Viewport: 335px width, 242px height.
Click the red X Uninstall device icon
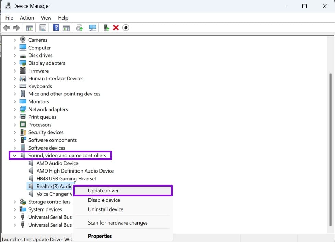(116, 28)
